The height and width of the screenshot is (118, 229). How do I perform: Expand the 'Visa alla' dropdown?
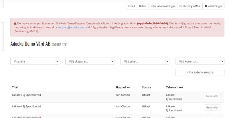[35, 61]
